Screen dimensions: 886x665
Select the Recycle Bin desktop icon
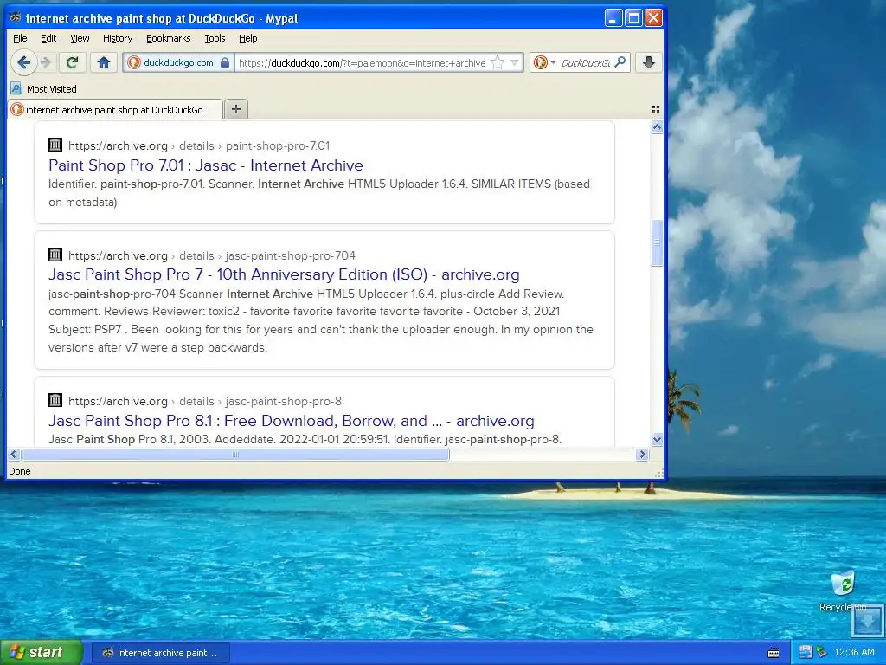[843, 591]
